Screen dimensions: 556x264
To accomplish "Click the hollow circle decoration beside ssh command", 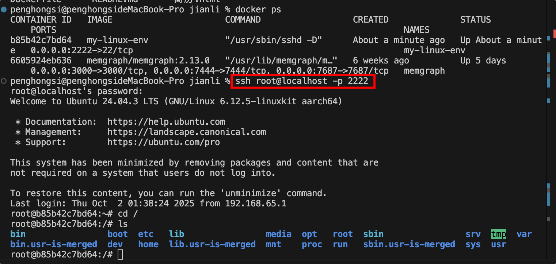I will pyautogui.click(x=4, y=81).
